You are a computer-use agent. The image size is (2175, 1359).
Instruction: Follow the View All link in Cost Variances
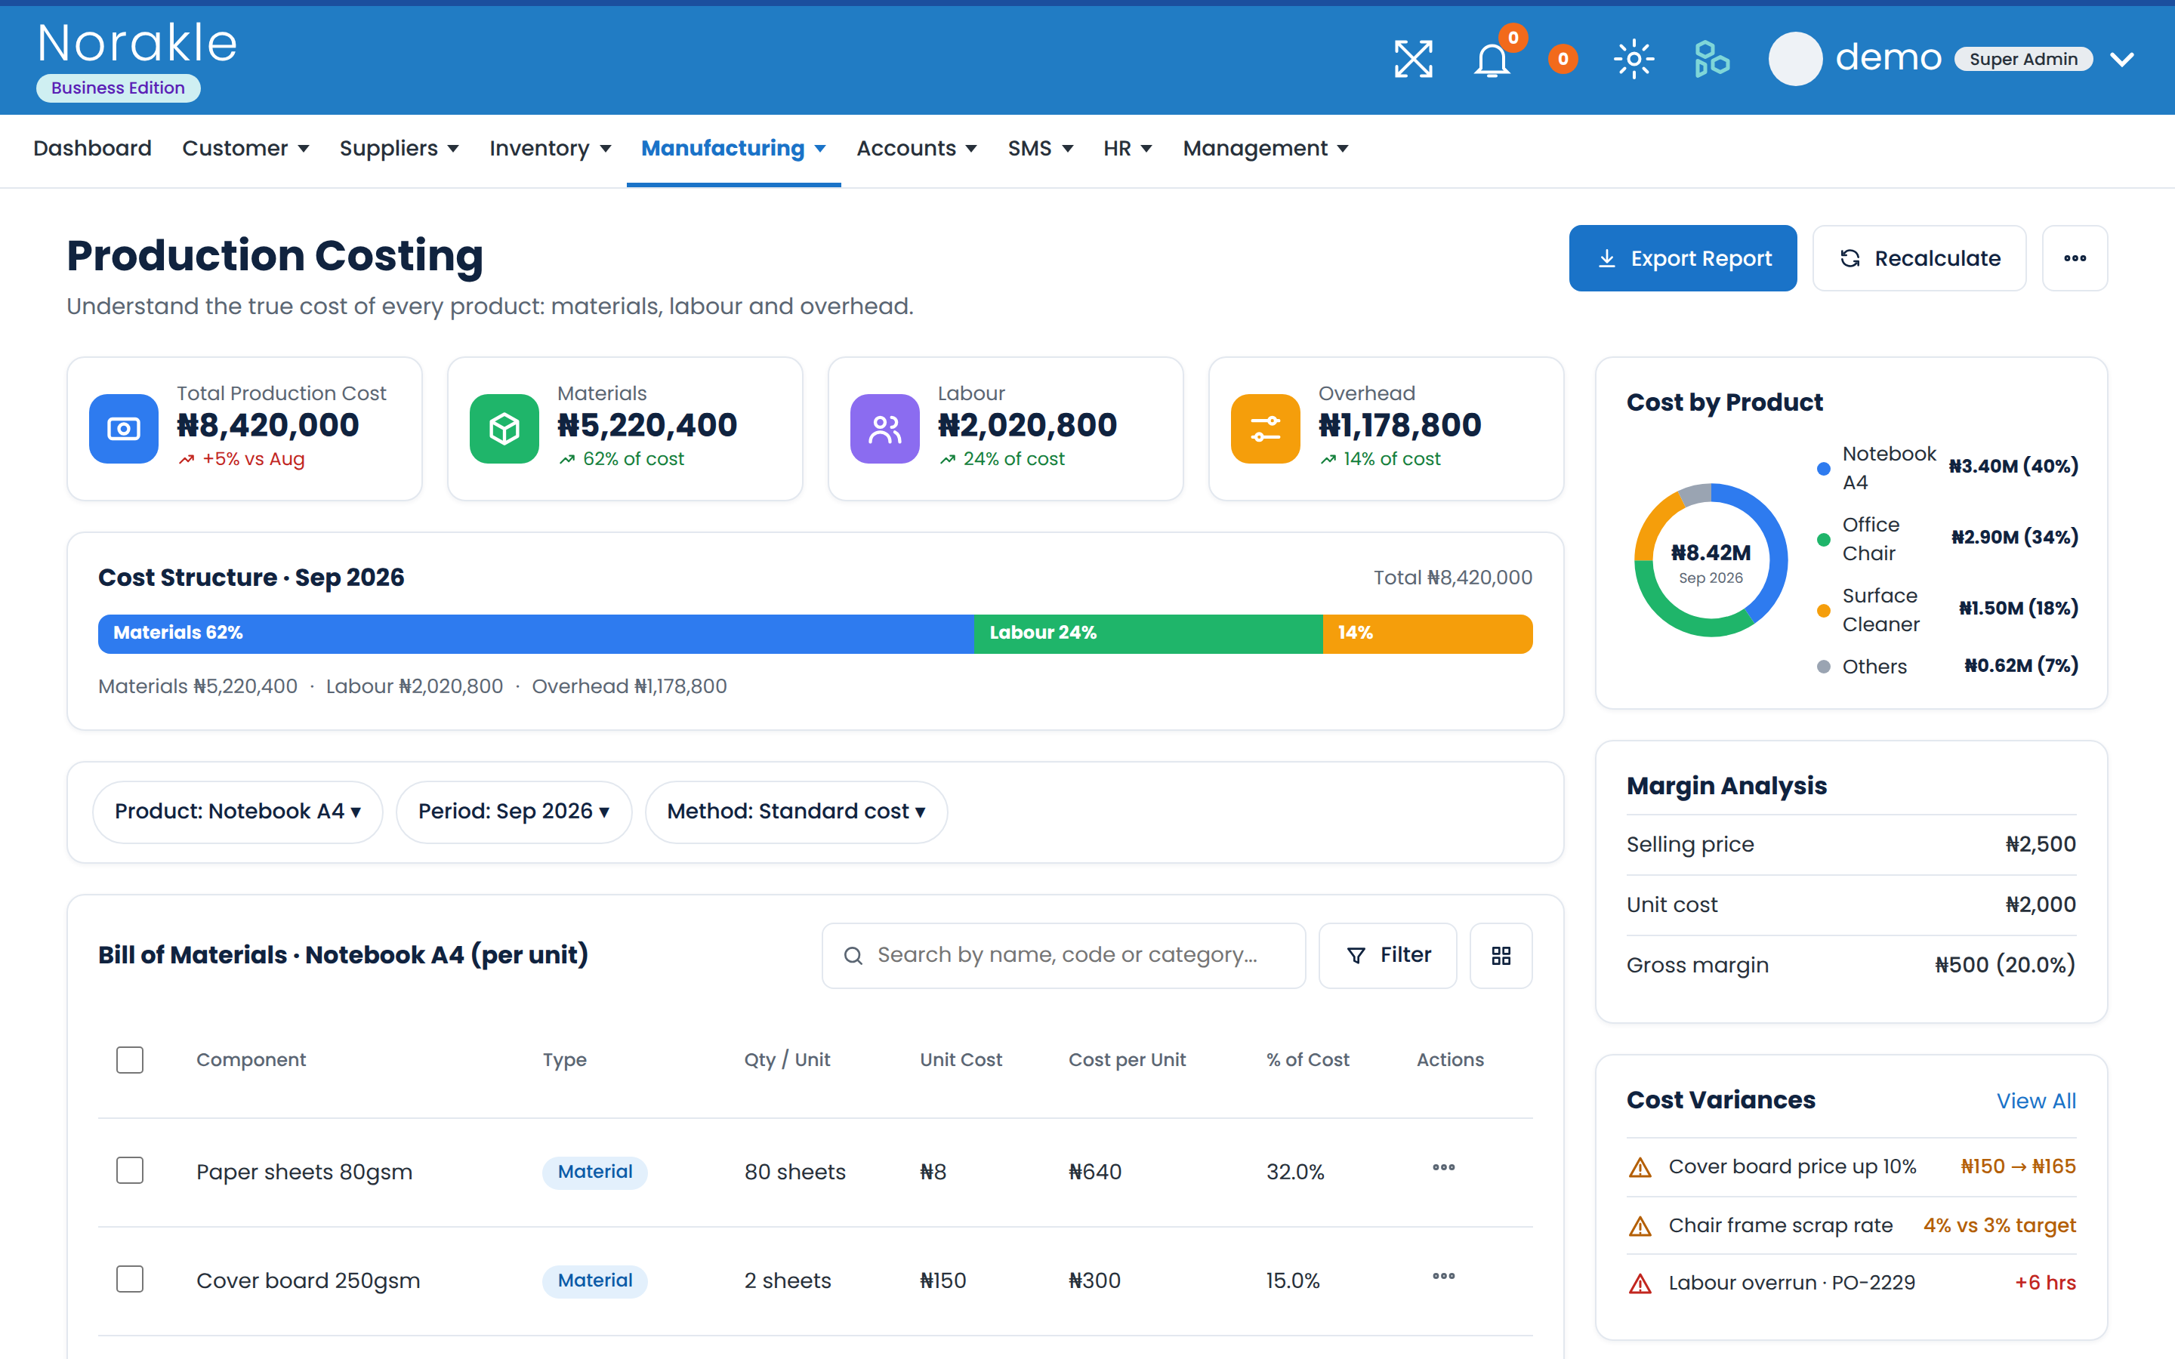pyautogui.click(x=2036, y=1101)
